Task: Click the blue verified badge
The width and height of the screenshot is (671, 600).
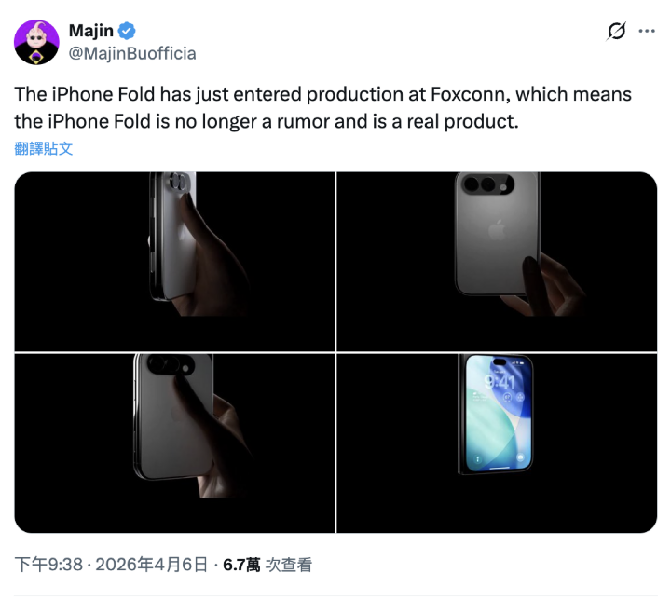Action: click(127, 31)
